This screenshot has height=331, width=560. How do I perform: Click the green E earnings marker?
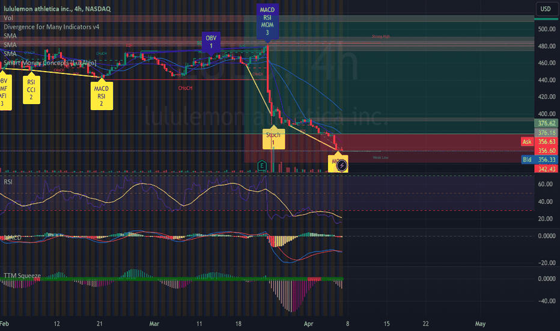[x=262, y=165]
